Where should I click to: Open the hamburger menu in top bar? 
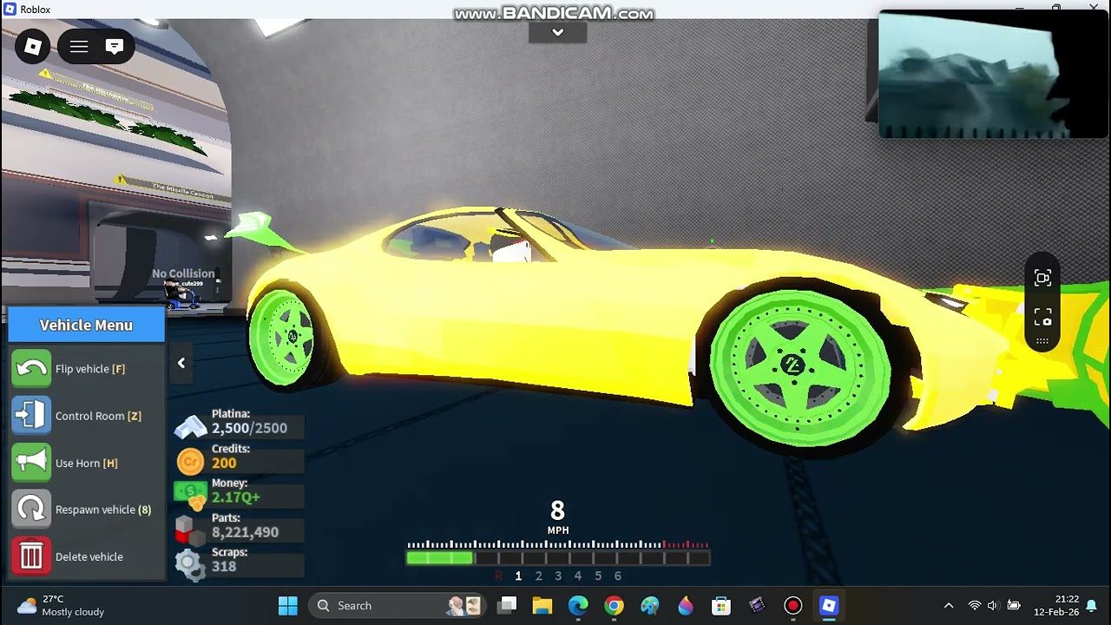pyautogui.click(x=79, y=47)
